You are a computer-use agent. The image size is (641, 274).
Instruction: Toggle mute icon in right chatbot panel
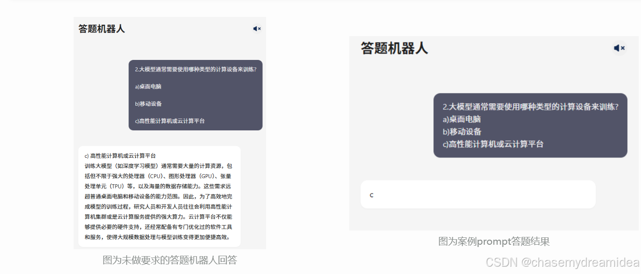click(x=619, y=48)
